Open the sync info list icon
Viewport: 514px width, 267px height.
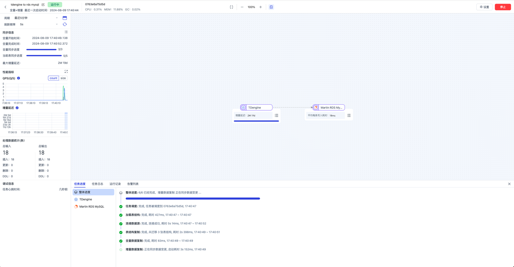[66, 32]
